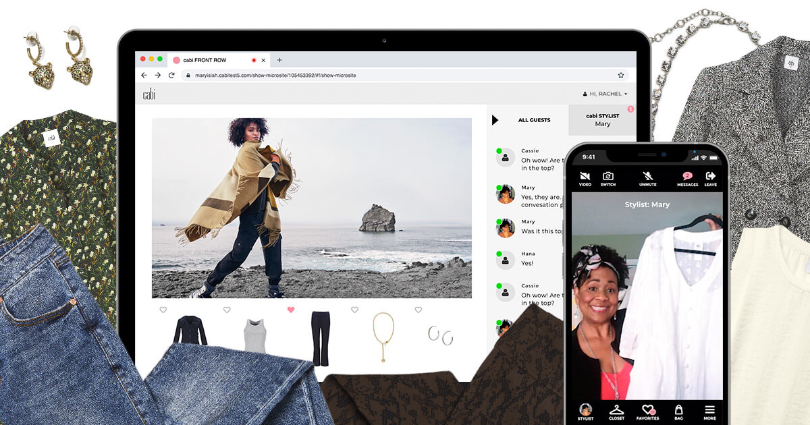Favorite the silver hoop earrings heart
Screen dimensions: 810x425
coord(418,310)
